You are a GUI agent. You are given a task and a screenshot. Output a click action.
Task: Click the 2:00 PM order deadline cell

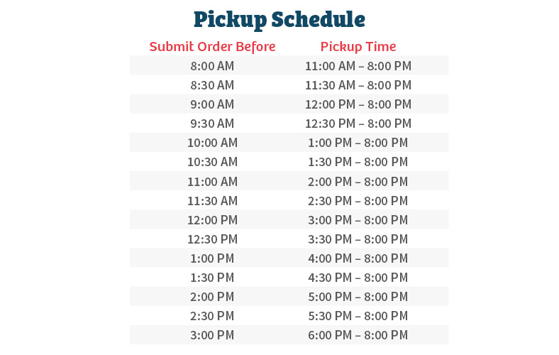pyautogui.click(x=212, y=297)
